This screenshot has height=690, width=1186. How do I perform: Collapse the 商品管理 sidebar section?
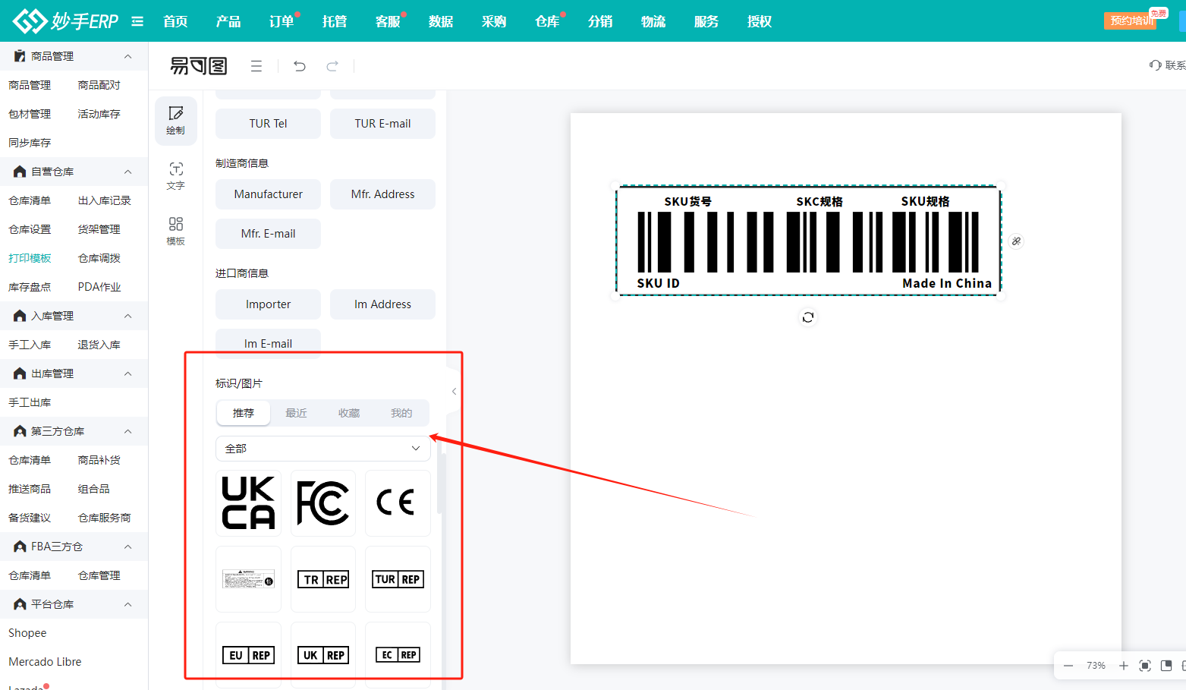click(x=127, y=55)
